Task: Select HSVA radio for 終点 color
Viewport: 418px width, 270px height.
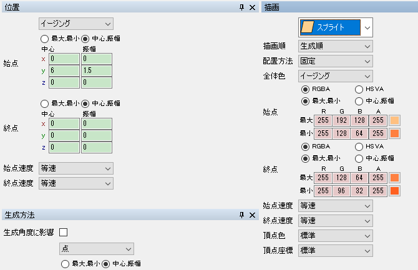Action: click(359, 147)
